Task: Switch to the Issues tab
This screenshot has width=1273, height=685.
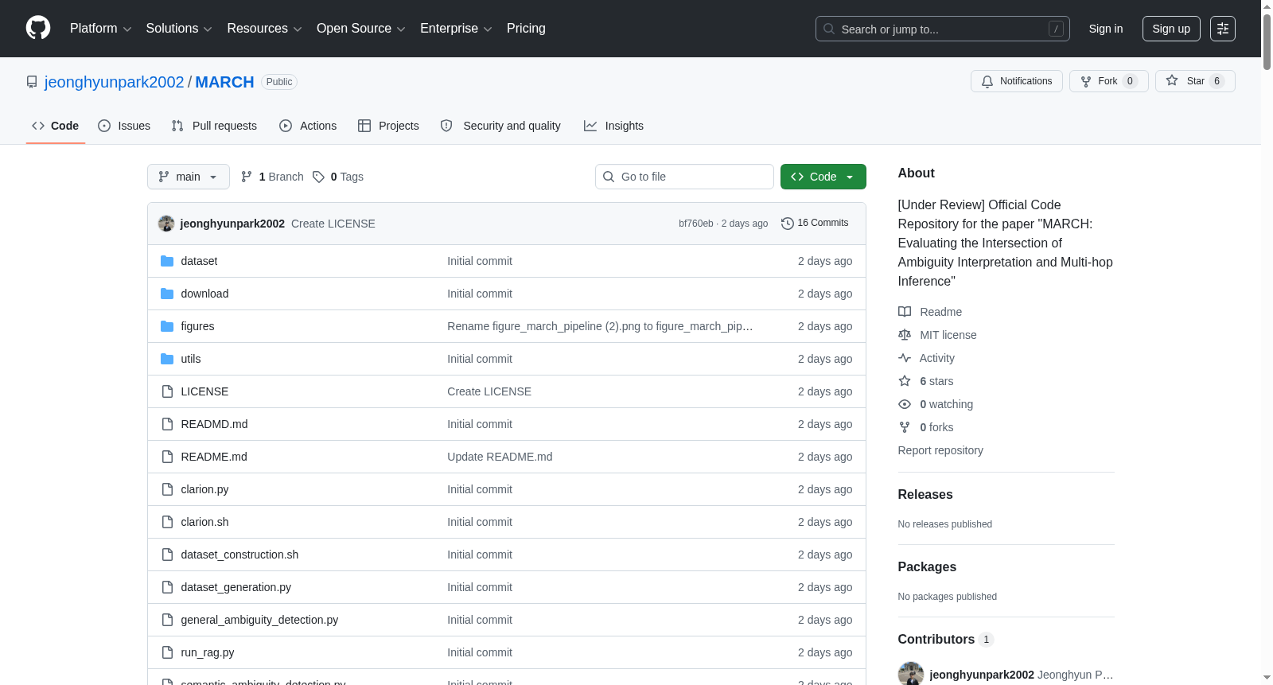Action: tap(124, 126)
